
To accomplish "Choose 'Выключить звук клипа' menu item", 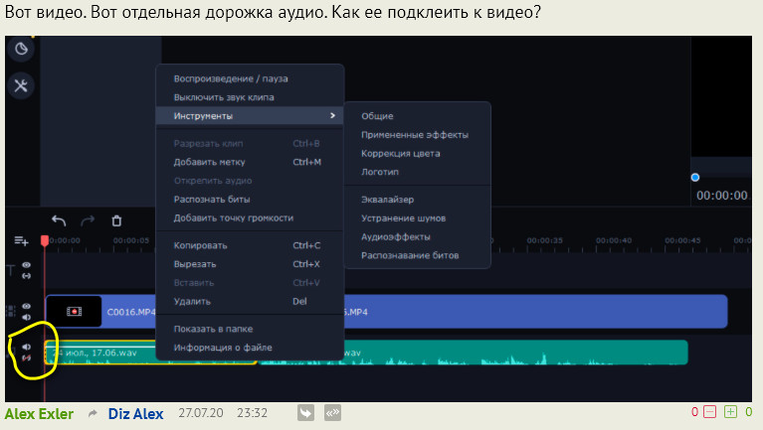I will pos(250,97).
